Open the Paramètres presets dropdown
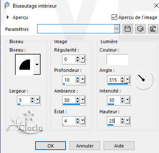159x153 pixels. (x=117, y=29)
